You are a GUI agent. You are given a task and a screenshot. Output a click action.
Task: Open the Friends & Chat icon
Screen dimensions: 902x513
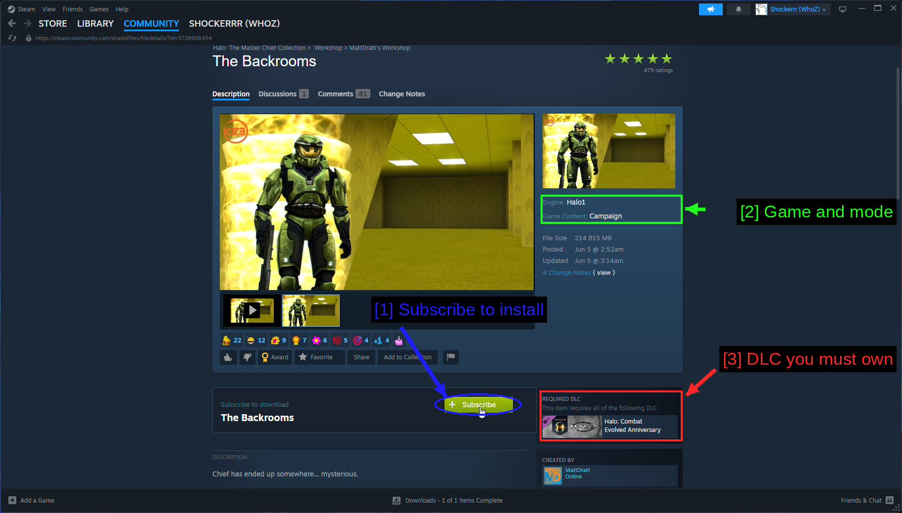tap(890, 500)
